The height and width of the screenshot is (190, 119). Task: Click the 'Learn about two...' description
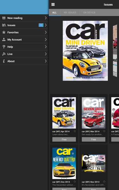pos(61,134)
